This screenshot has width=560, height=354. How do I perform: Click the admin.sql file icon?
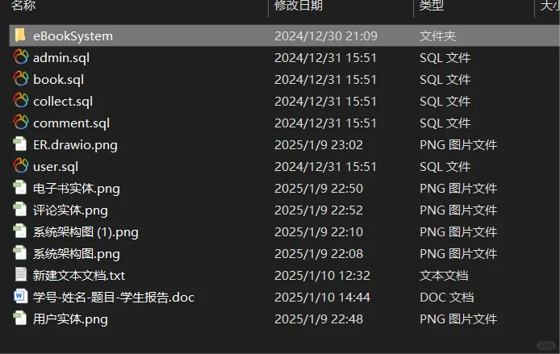21,57
